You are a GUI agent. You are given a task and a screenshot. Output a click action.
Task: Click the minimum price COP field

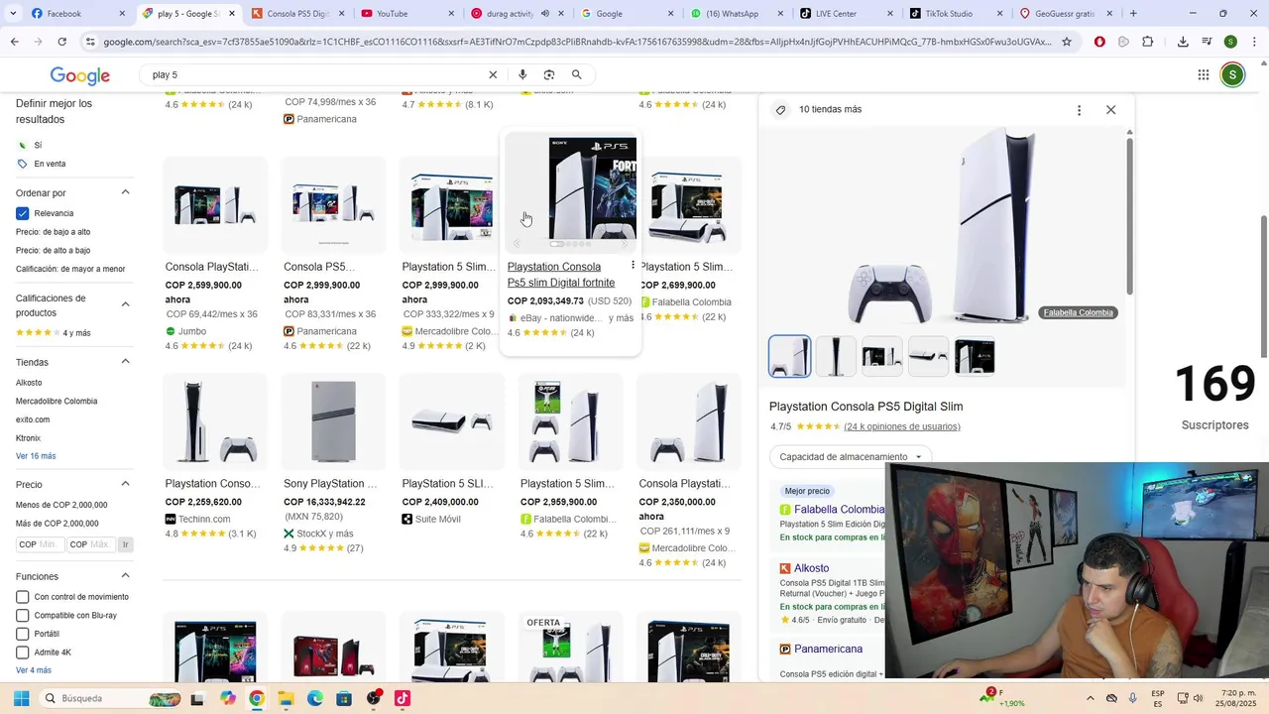click(x=40, y=544)
